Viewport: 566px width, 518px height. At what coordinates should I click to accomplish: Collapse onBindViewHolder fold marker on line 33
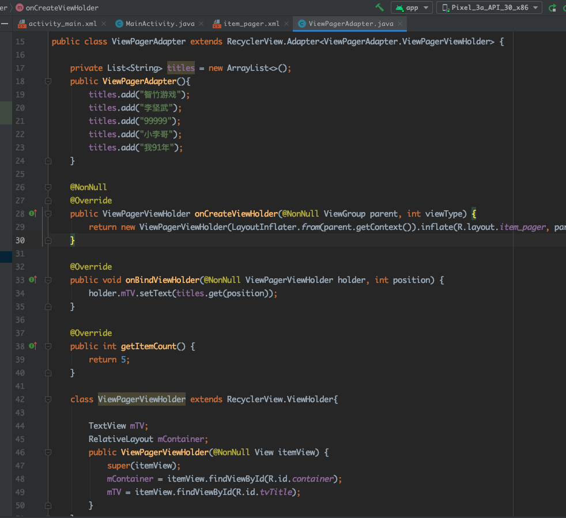[x=48, y=280]
